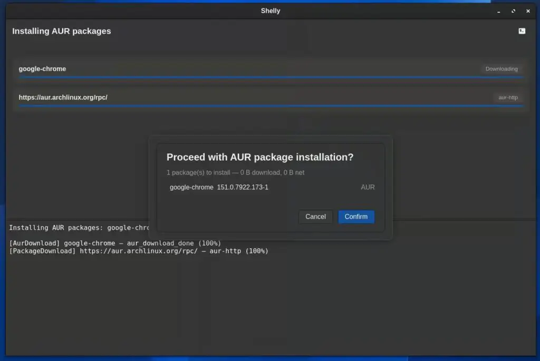Click the 'Installing AUR packages' page title
This screenshot has height=361, width=540.
(x=62, y=31)
